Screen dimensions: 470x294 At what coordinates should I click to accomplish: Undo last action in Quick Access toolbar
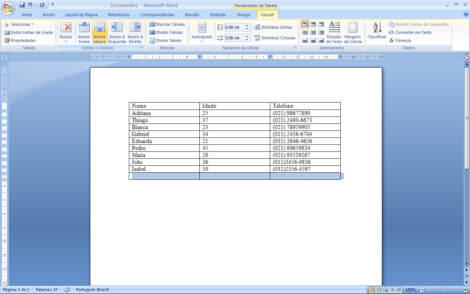pyautogui.click(x=30, y=5)
